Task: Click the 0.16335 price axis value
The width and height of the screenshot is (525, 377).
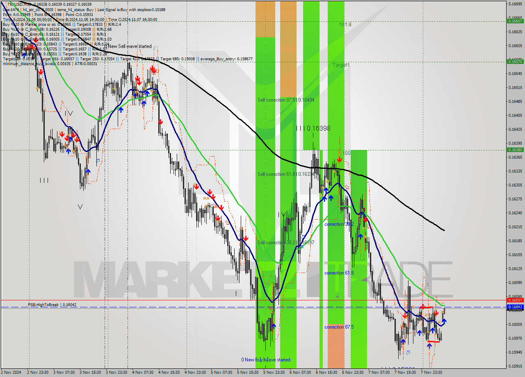Action: coord(515,171)
